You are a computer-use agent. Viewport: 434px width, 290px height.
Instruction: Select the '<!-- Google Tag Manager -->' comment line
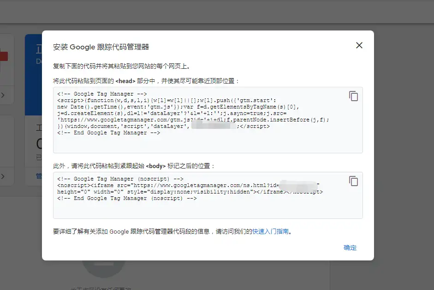click(102, 94)
